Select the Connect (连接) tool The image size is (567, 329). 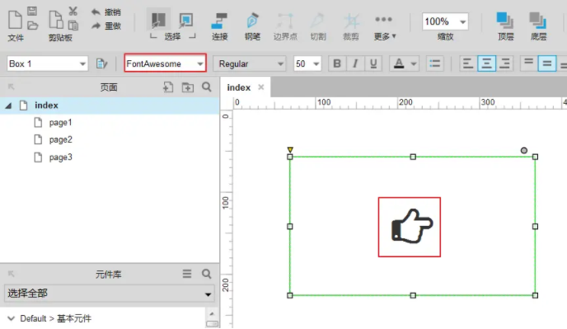click(219, 26)
